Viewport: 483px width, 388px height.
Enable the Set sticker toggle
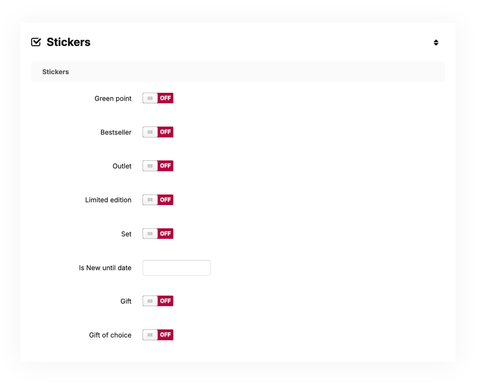[x=158, y=234]
